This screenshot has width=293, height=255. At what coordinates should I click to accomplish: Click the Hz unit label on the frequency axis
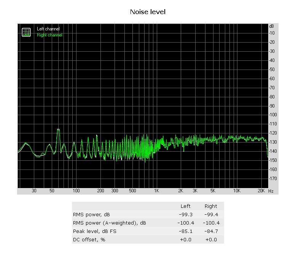[271, 191]
